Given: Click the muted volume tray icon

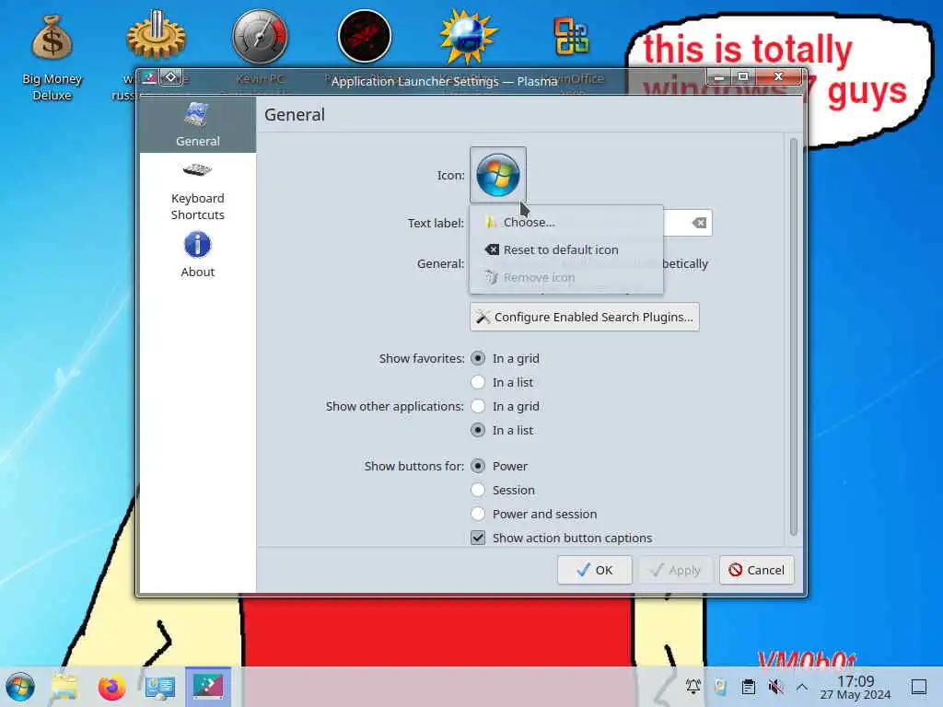Looking at the screenshot, I should [x=775, y=687].
